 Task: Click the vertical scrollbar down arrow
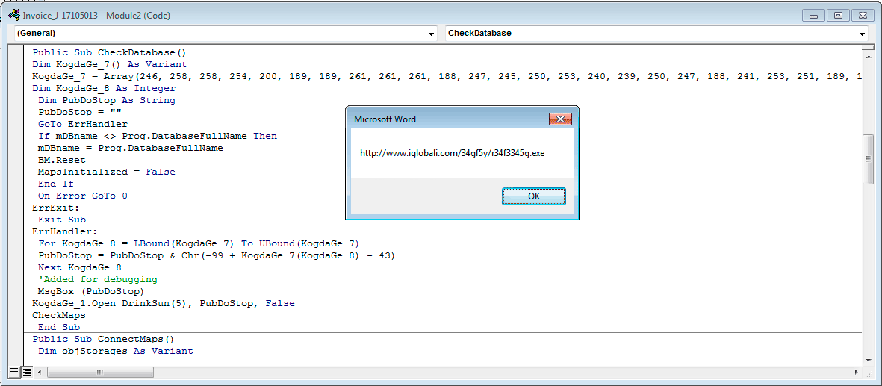tap(868, 361)
